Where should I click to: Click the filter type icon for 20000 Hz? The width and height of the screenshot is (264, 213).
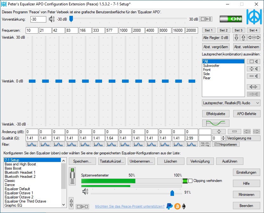(x=192, y=144)
